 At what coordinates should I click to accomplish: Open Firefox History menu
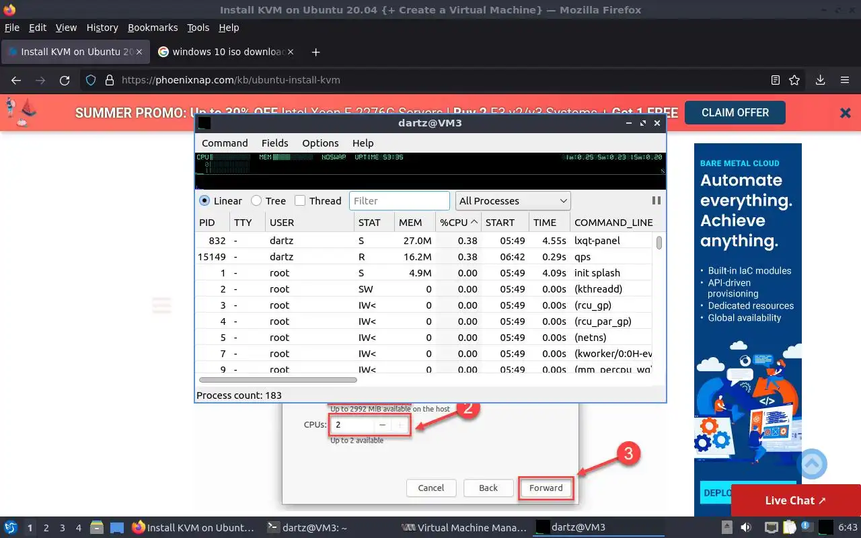click(x=102, y=28)
